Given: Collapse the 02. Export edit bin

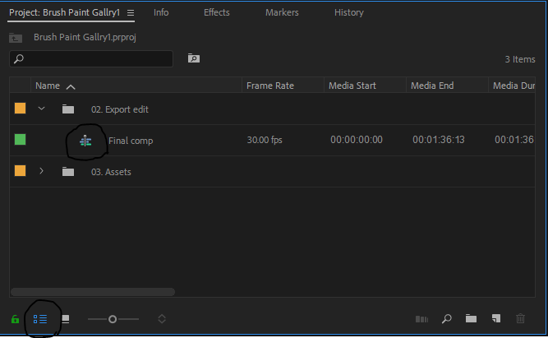Looking at the screenshot, I should click(x=41, y=109).
